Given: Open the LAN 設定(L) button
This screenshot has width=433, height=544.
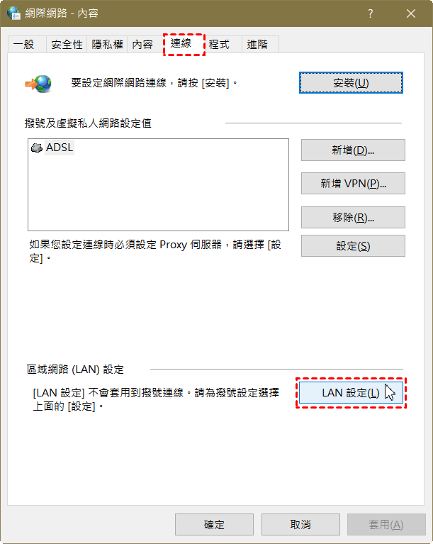Looking at the screenshot, I should tap(351, 393).
